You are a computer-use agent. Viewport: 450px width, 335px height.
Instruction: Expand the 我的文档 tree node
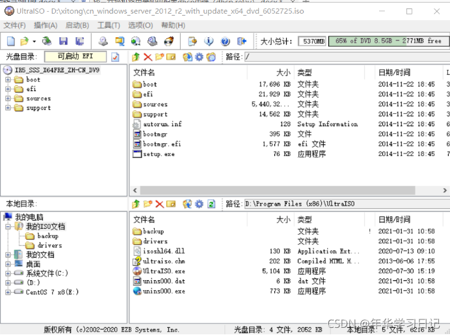coord(8,254)
